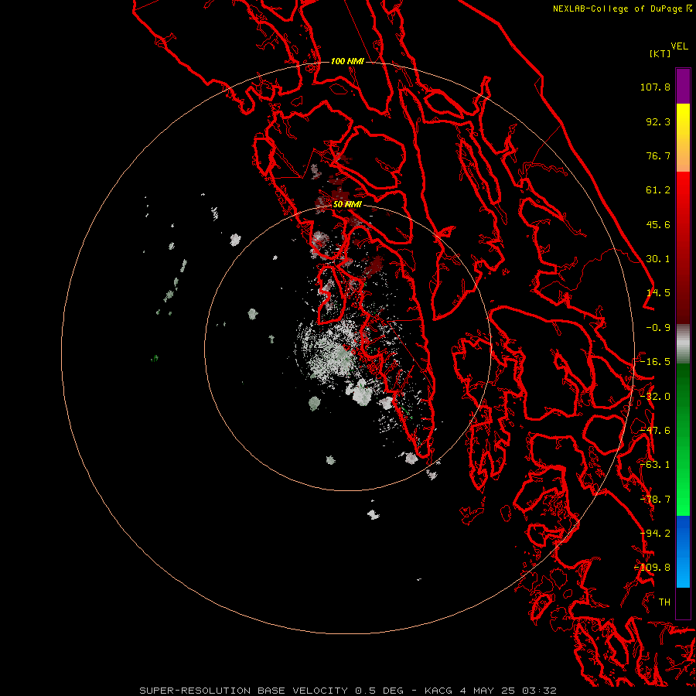
Task: Click the -0.9 velocity scale value
Action: (658, 328)
